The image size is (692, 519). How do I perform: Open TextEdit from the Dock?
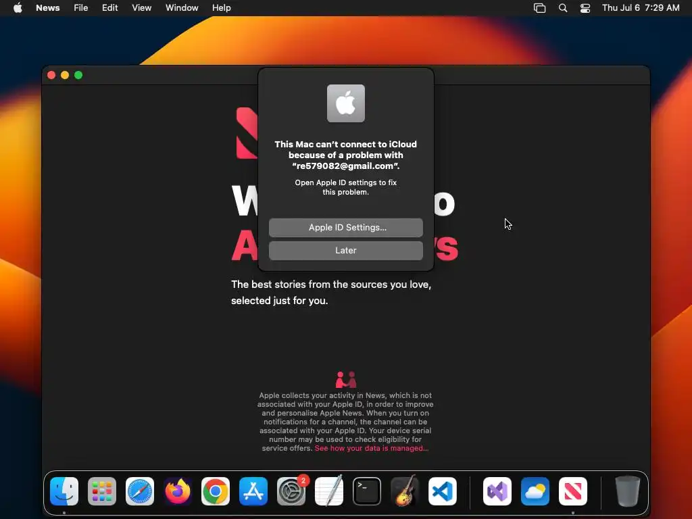[x=329, y=491]
